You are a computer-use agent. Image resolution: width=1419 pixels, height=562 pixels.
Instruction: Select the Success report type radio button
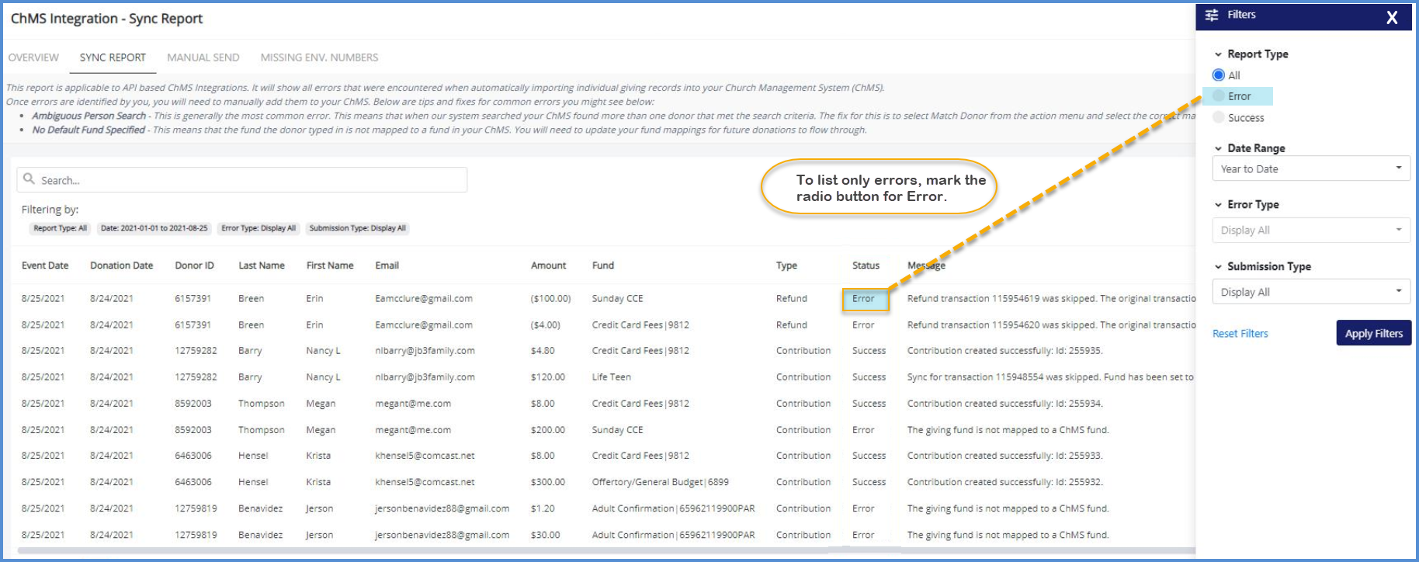[x=1219, y=118]
